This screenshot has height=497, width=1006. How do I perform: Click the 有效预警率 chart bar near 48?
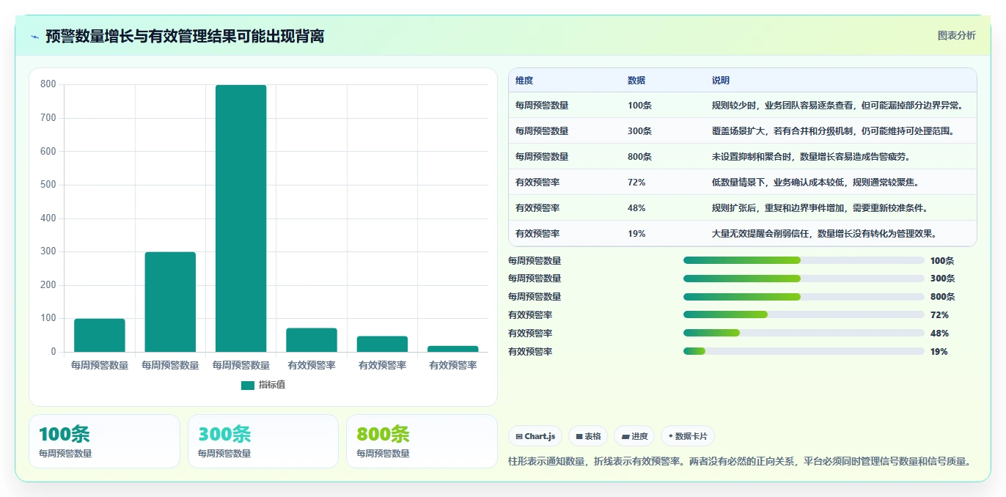coord(382,344)
